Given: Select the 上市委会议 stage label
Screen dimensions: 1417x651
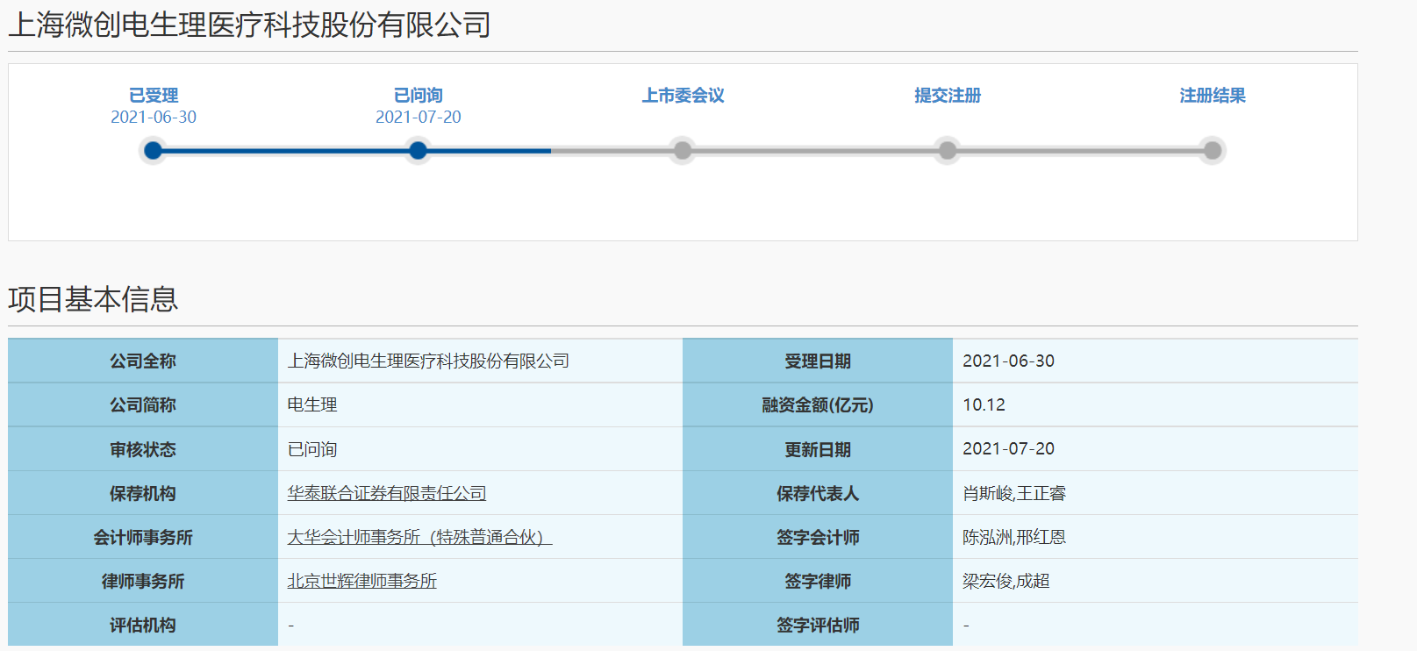Looking at the screenshot, I should (x=683, y=96).
